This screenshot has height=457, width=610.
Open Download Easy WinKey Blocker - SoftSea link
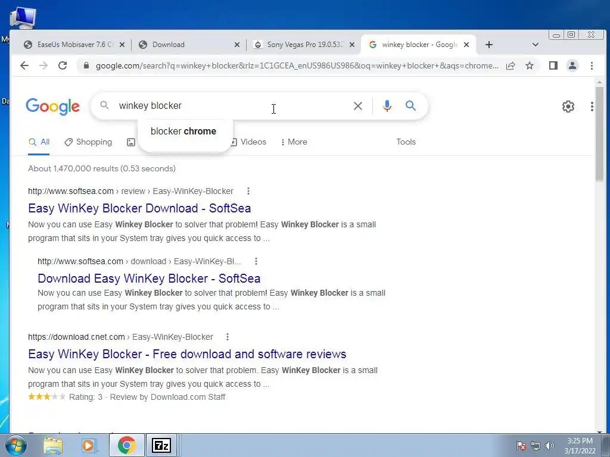[x=149, y=278]
